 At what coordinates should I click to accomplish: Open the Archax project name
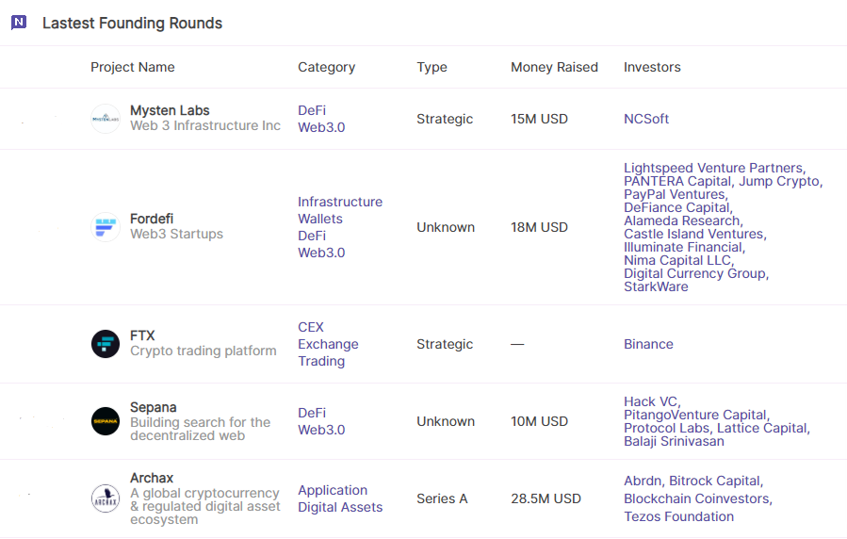152,478
